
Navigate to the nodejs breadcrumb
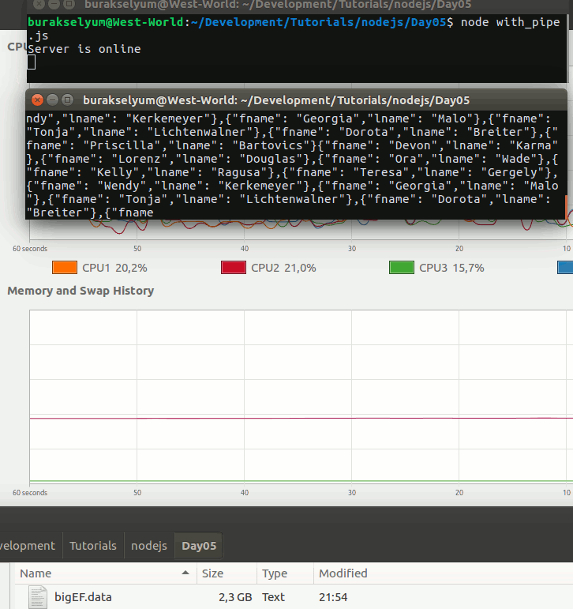point(148,546)
